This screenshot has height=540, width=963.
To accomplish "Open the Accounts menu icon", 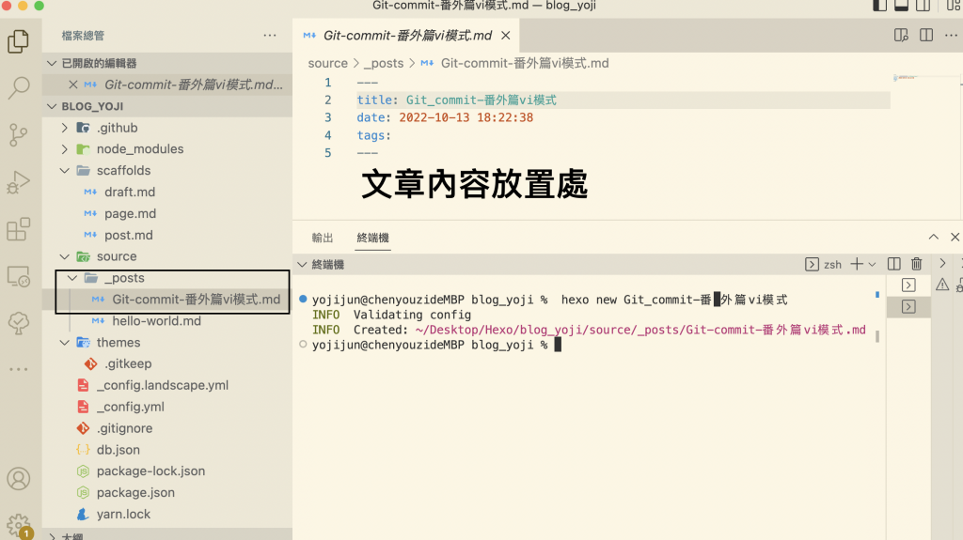I will pos(19,479).
